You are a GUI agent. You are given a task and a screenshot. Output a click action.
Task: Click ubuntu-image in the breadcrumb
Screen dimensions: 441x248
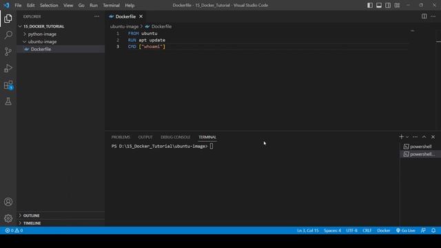[124, 26]
